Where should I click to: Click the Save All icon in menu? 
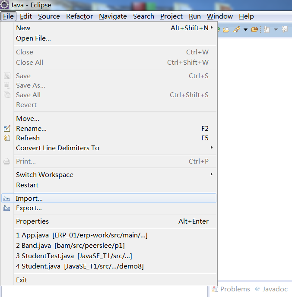click(x=7, y=95)
